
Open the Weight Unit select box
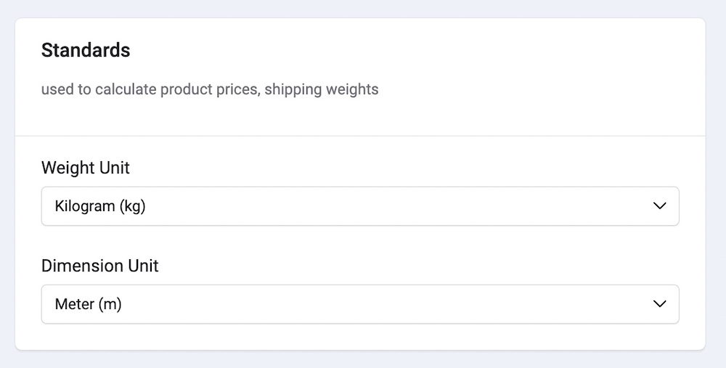click(x=359, y=206)
